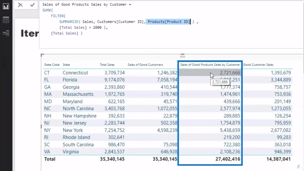Viewport: 304px width, 171px height.
Task: Click the focus mode icon at bottom right
Action: (298, 166)
